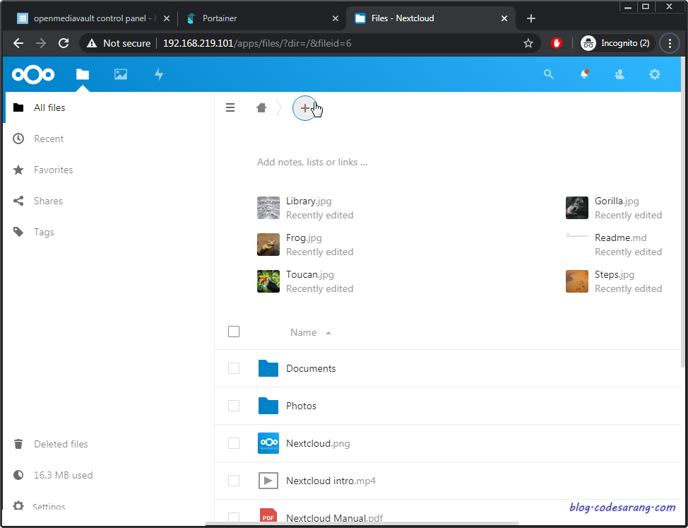Screen dimensions: 688x528
Task: Reload the current page
Action: pyautogui.click(x=64, y=43)
